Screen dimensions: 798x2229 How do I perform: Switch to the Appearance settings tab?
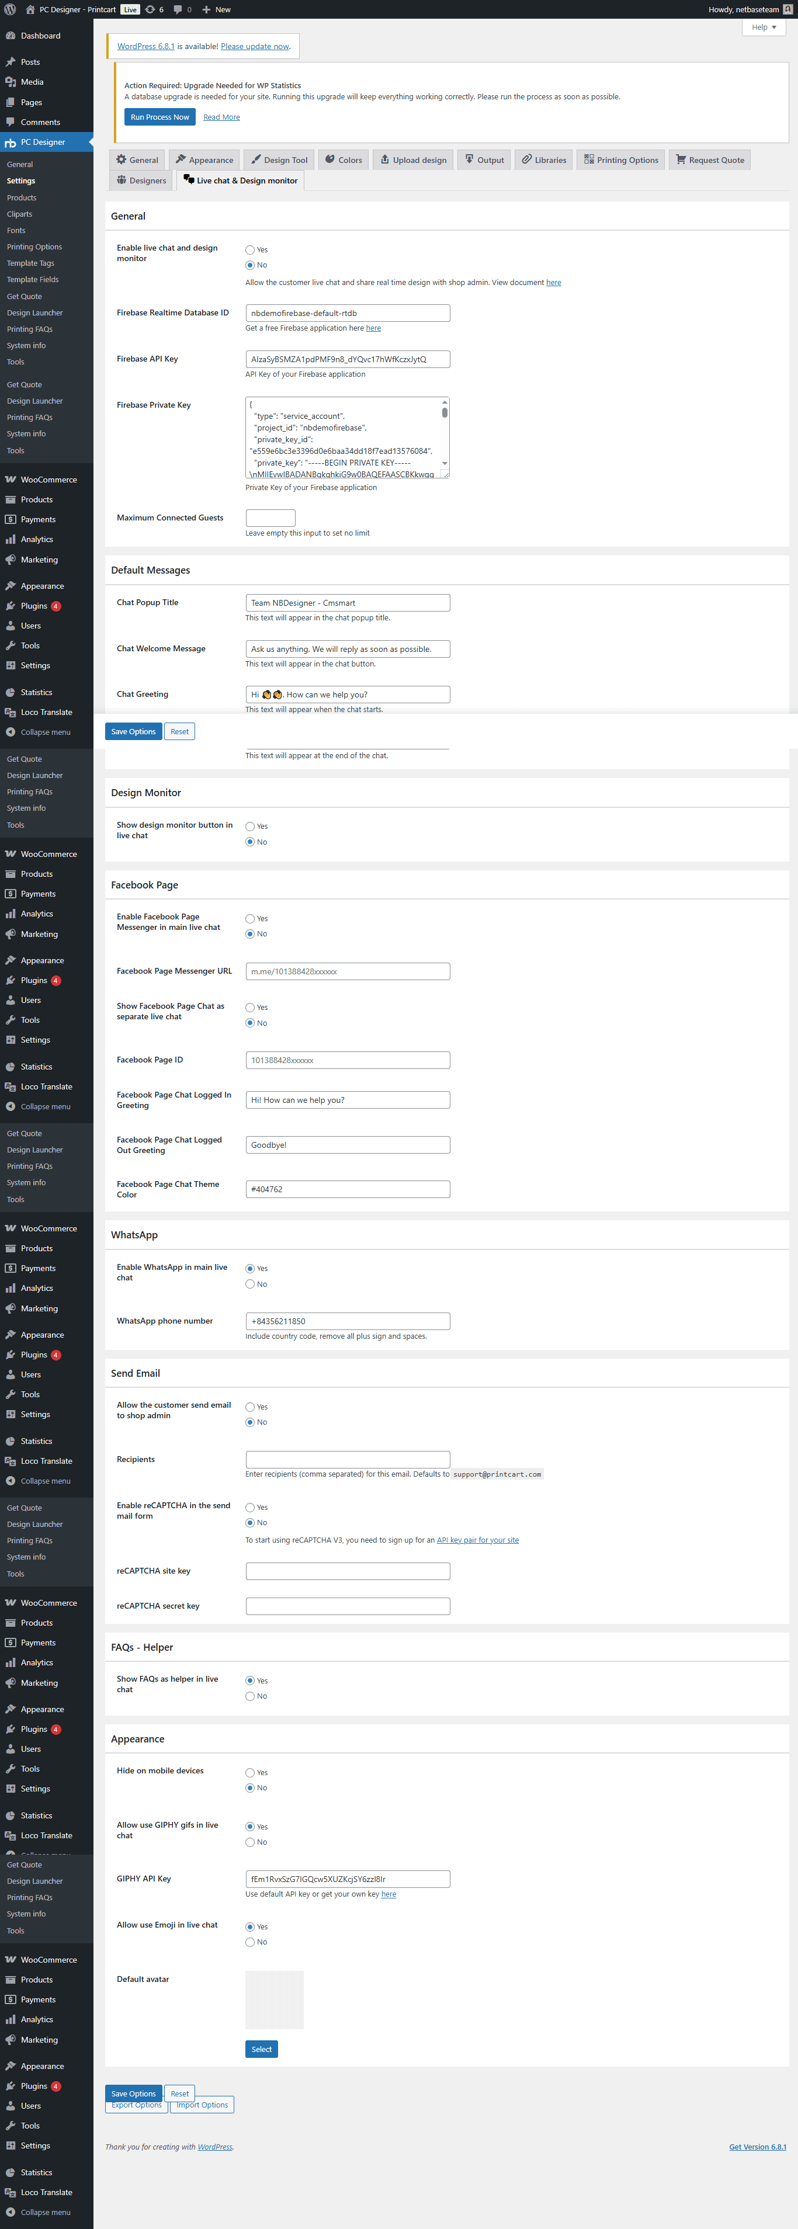coord(204,159)
